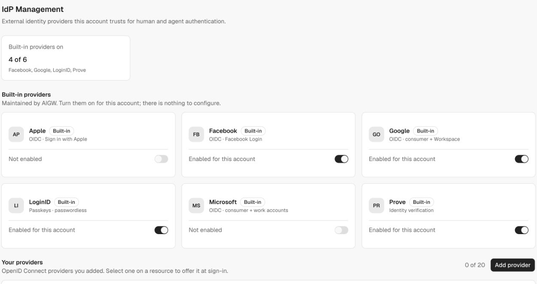Click the MS Microsoft avatar icon
The width and height of the screenshot is (537, 284).
(196, 206)
